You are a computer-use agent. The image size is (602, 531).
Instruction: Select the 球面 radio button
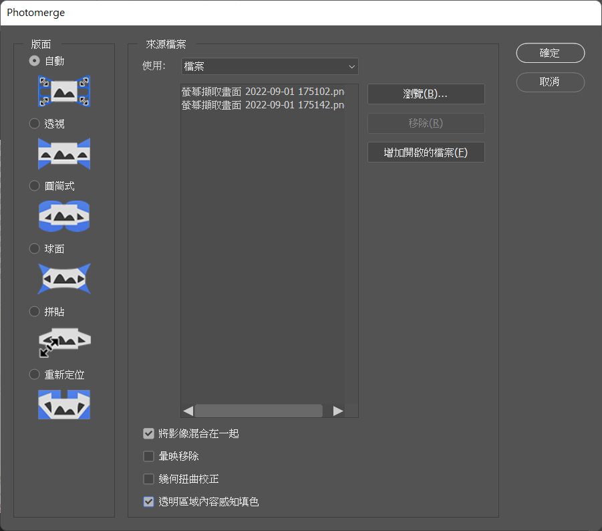click(x=35, y=249)
